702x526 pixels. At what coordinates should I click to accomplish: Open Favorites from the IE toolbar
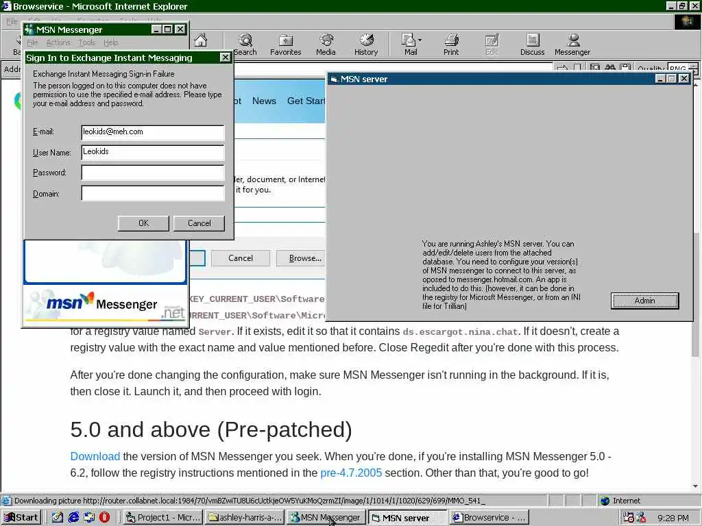tap(285, 45)
